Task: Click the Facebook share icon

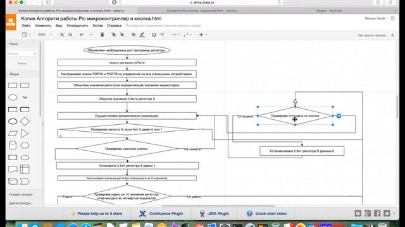Action: point(377,213)
